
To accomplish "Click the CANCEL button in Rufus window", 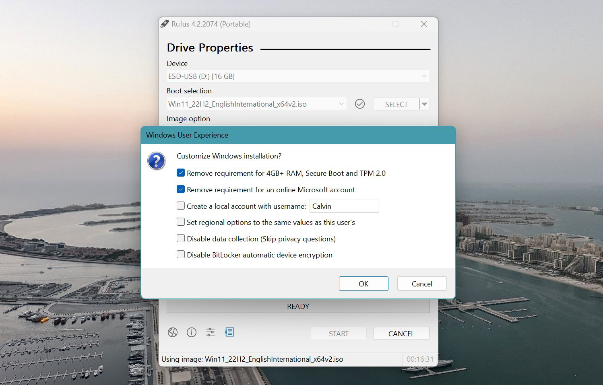I will (401, 334).
